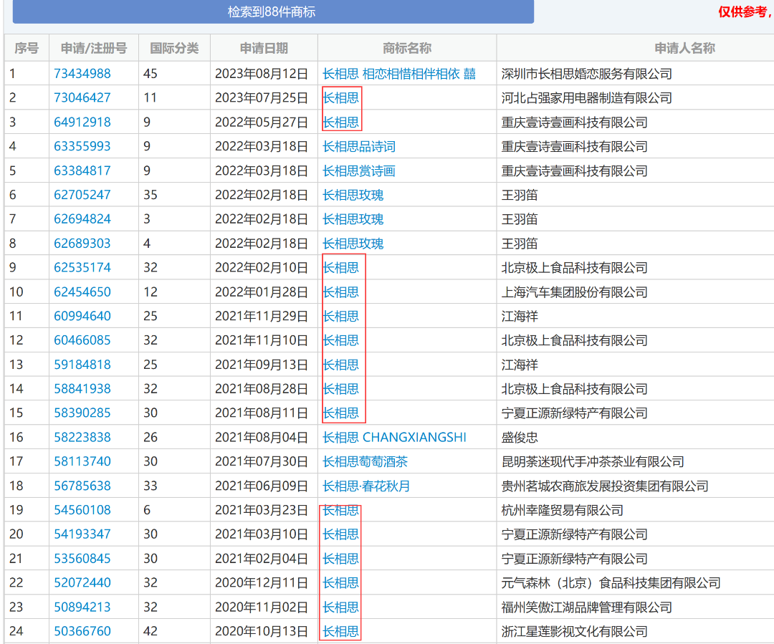
Task: Open 长相思 trademark from 元气森林
Action: coord(340,583)
